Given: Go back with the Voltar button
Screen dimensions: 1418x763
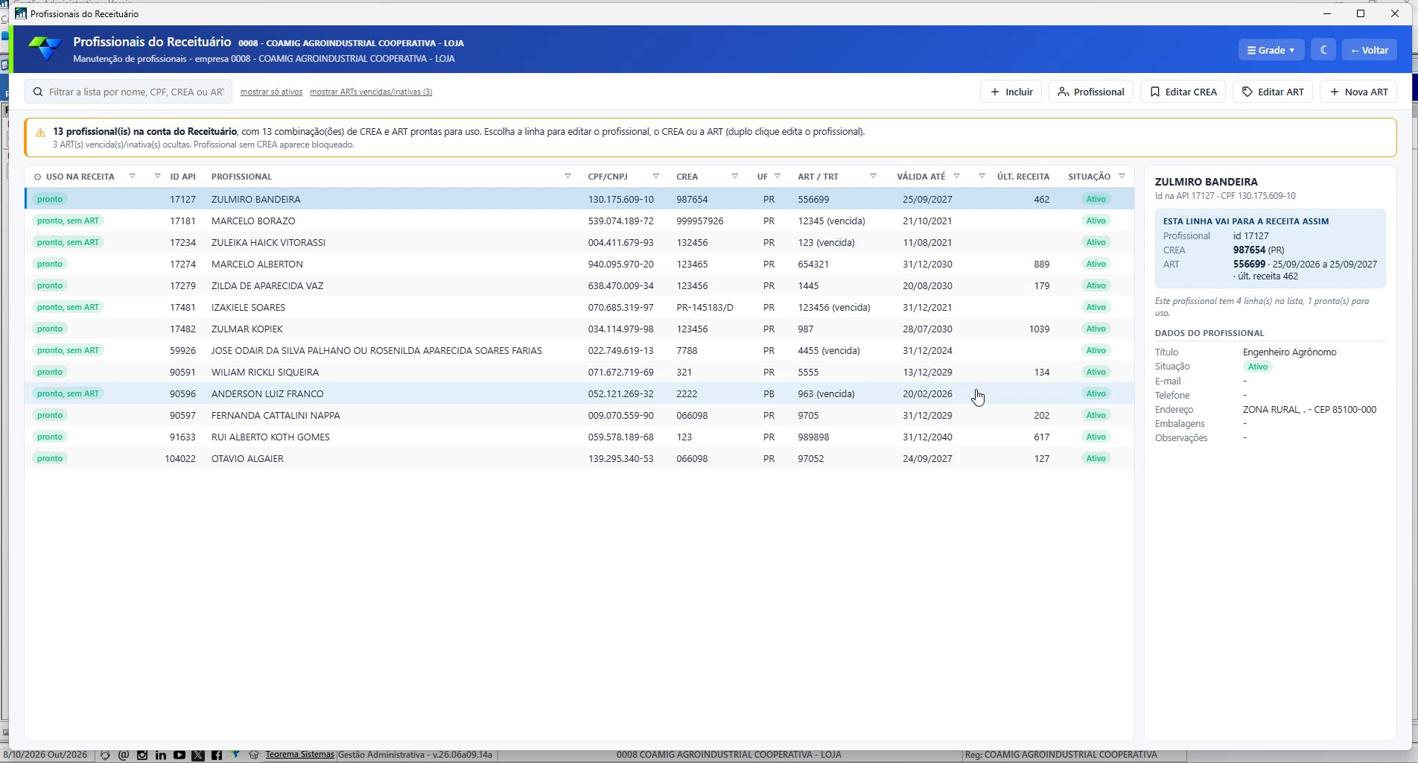Looking at the screenshot, I should coord(1370,50).
